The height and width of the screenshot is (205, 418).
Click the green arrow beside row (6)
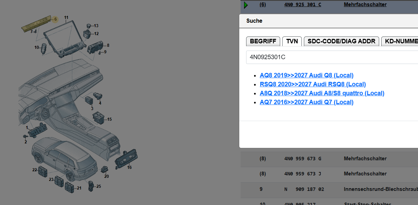(x=246, y=5)
